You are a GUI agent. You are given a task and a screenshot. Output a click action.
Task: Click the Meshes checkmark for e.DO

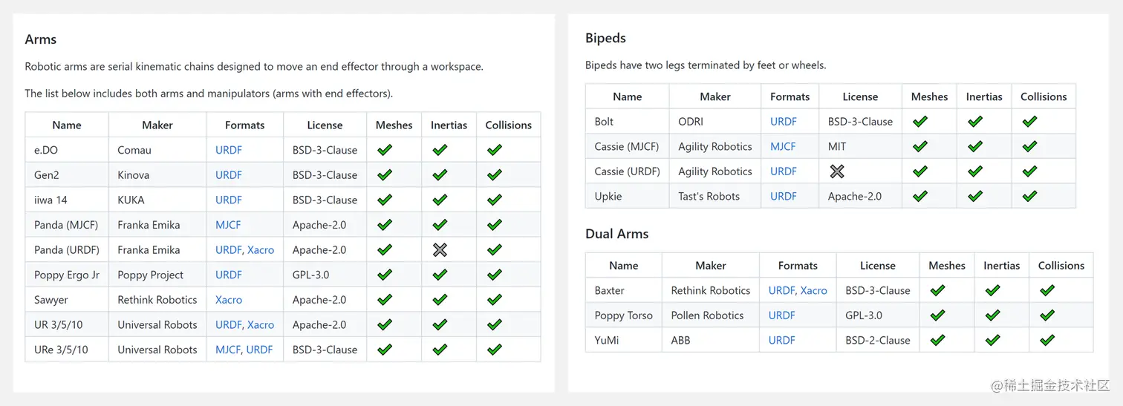click(x=385, y=150)
